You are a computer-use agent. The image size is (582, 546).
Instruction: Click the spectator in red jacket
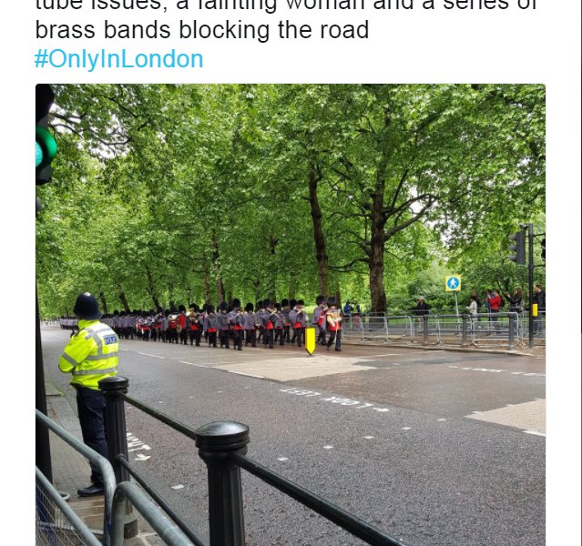coord(494,305)
